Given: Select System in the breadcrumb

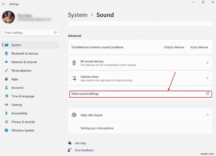Looking at the screenshot, I should [x=77, y=15].
